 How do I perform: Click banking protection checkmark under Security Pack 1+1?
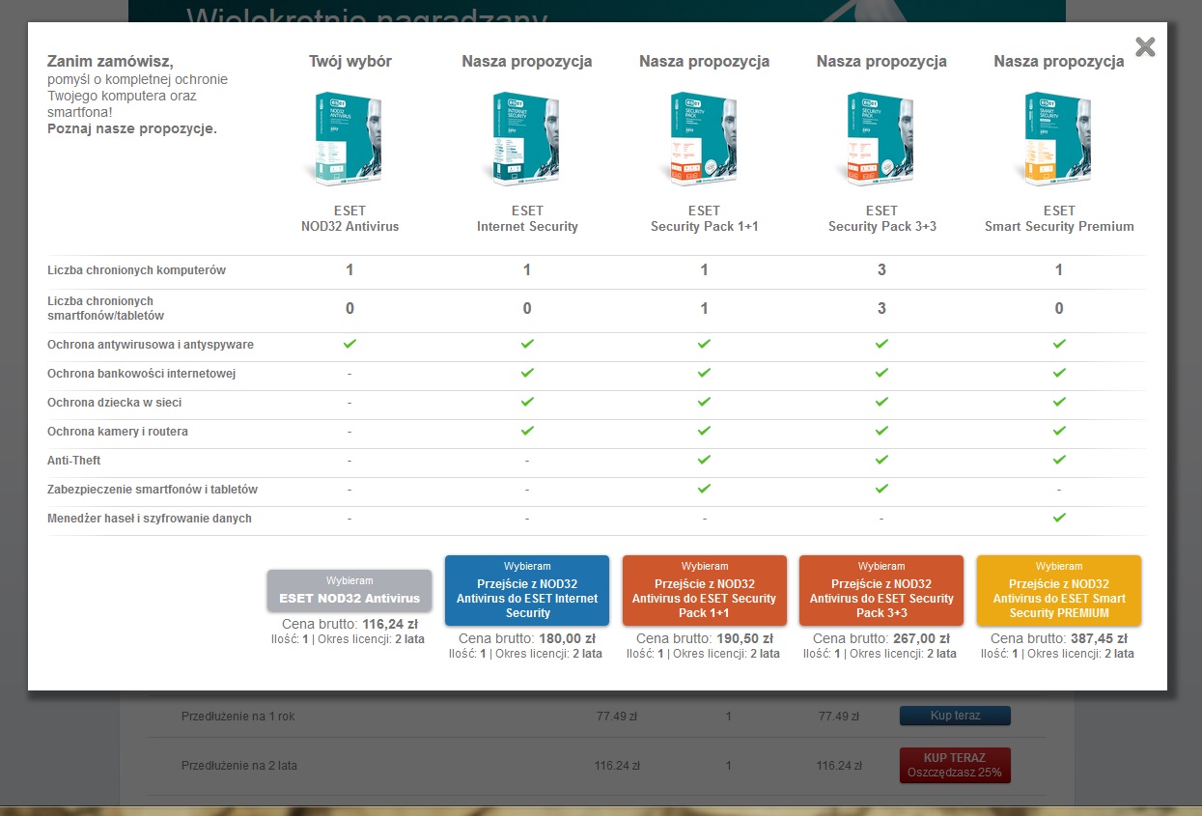(x=704, y=373)
